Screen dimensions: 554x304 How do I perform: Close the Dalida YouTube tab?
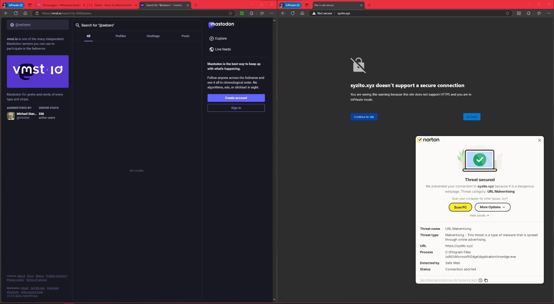[136, 5]
